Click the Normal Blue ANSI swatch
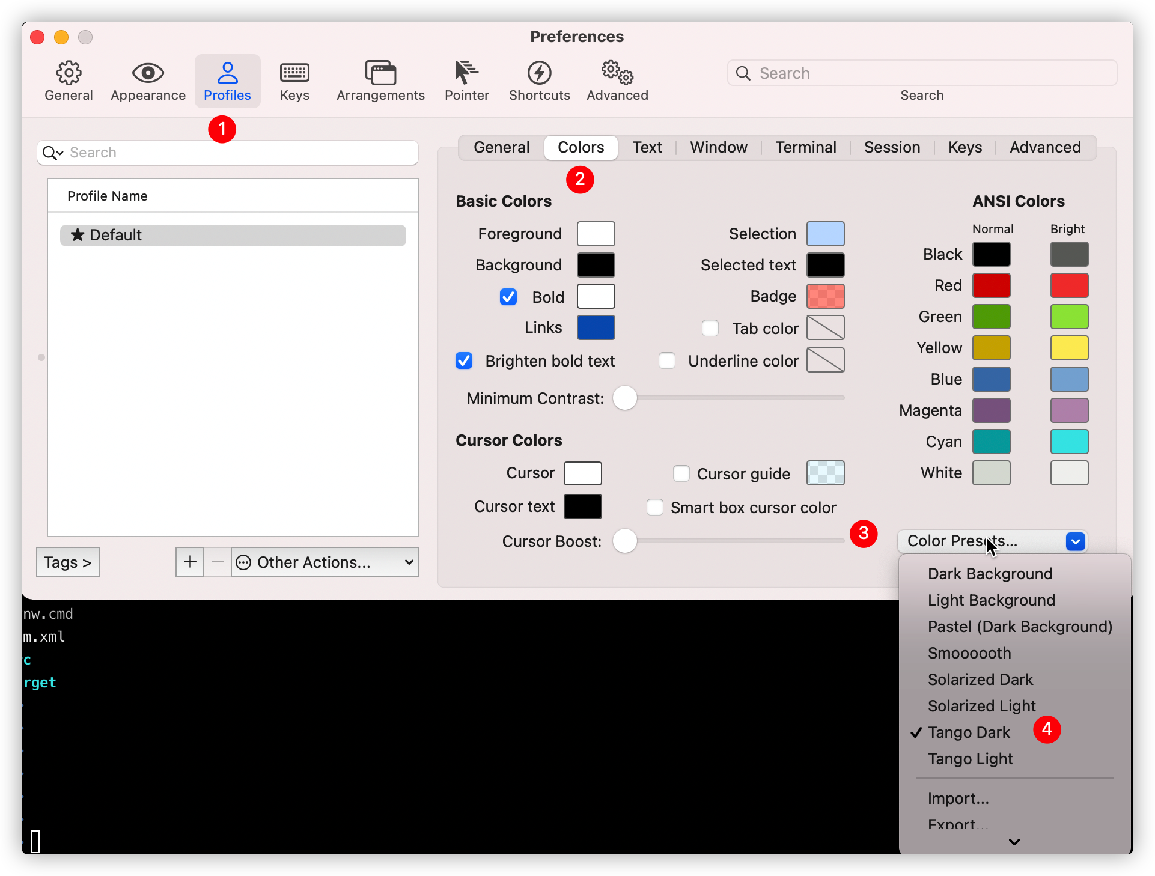 coord(991,379)
